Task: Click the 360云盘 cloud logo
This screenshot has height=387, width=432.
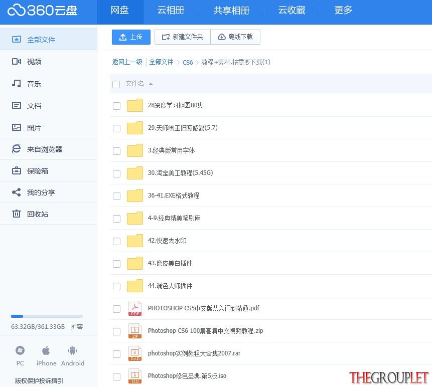Action: [x=43, y=11]
